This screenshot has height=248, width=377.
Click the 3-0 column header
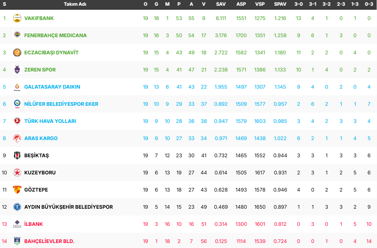(x=299, y=4)
